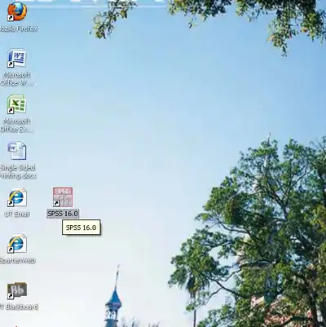Click the shortcut arrow on SPSS icon

[56, 203]
